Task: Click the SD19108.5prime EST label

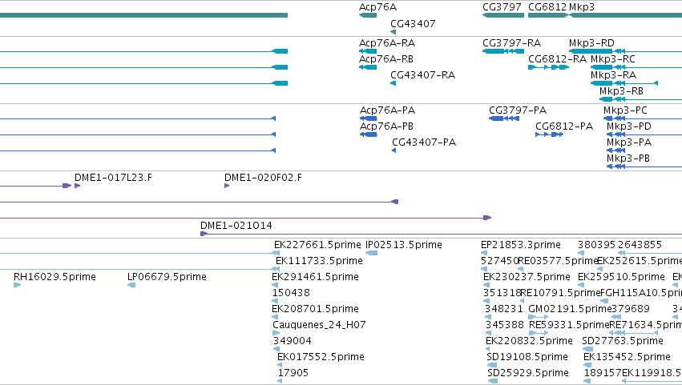Action: point(527,357)
